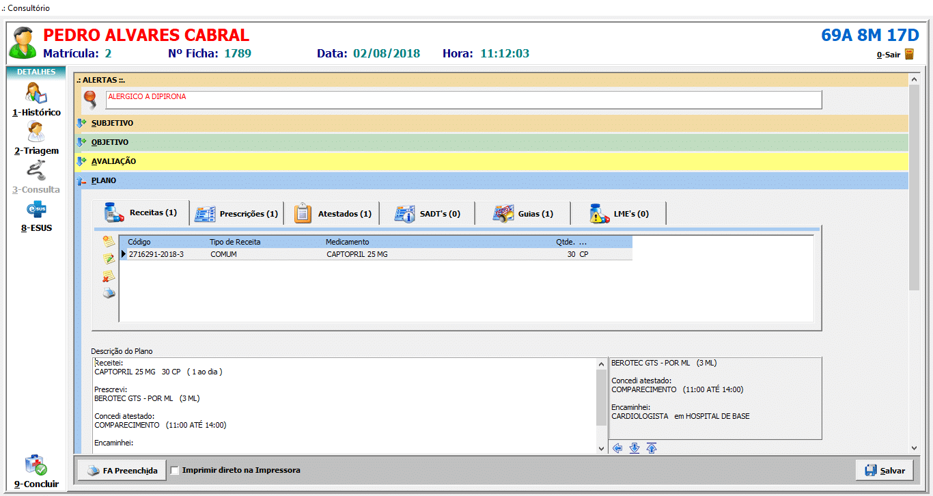Screen dimensions: 933x496
Task: Enable Imprimir direto na Impressora checkbox
Action: (175, 471)
